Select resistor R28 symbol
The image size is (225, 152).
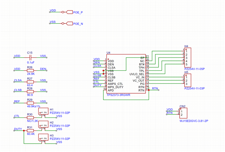[x=31, y=92]
